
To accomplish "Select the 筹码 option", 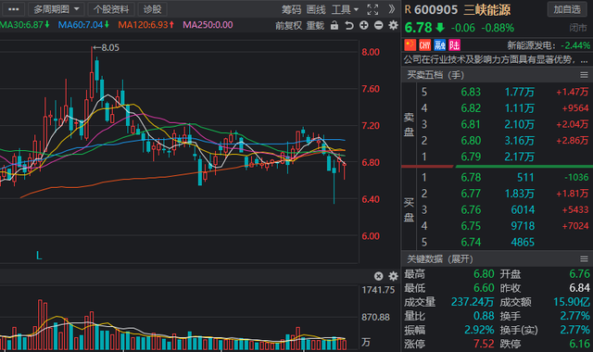I will 291,9.
